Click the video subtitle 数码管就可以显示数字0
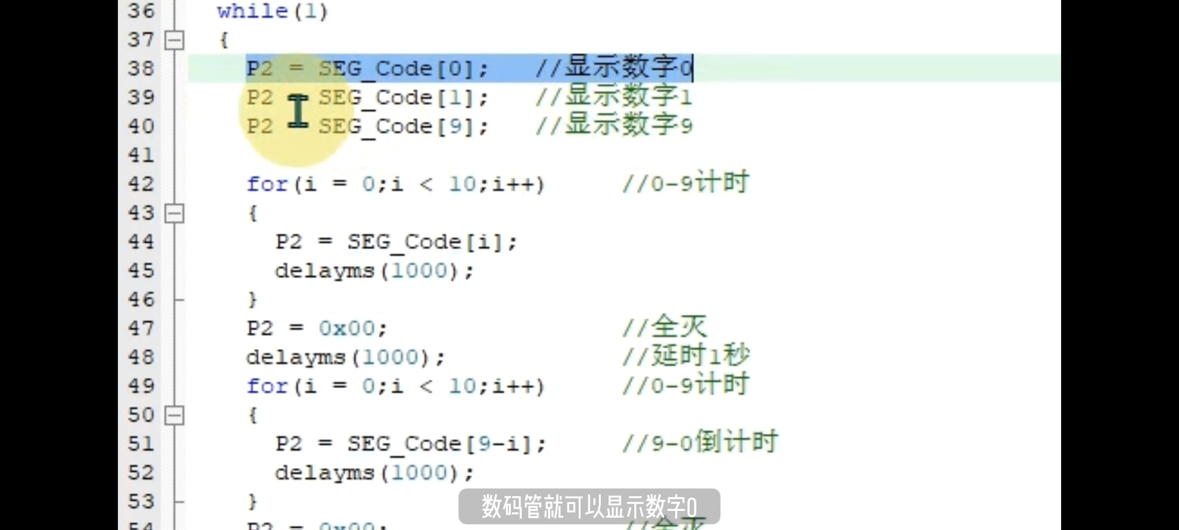The height and width of the screenshot is (530, 1179). (589, 506)
